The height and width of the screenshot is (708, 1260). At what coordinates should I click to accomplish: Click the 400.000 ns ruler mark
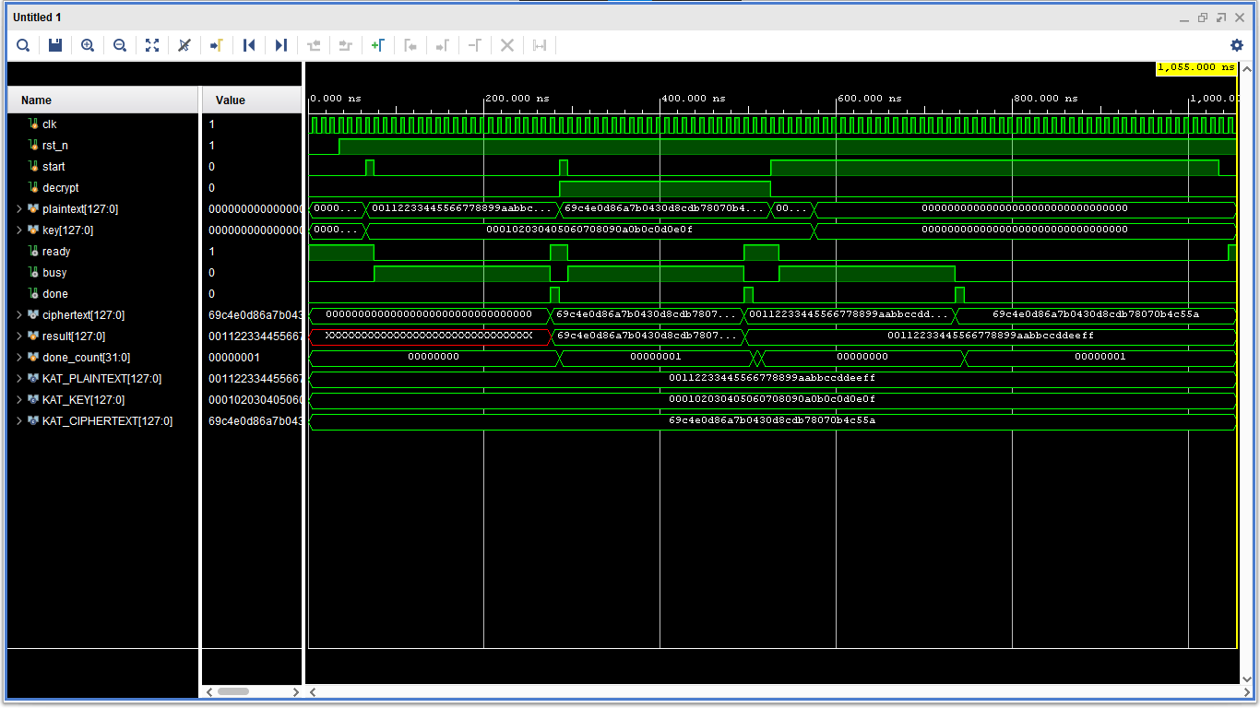[x=694, y=98]
